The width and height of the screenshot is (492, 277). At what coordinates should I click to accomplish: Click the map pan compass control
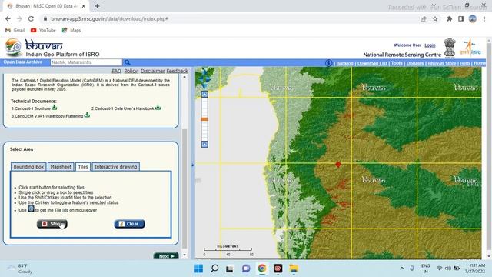(x=204, y=78)
